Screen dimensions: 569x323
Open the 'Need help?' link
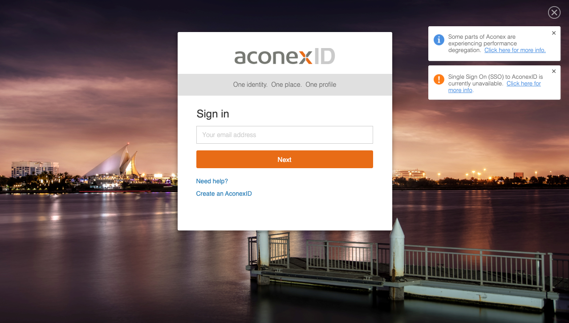coord(212,181)
